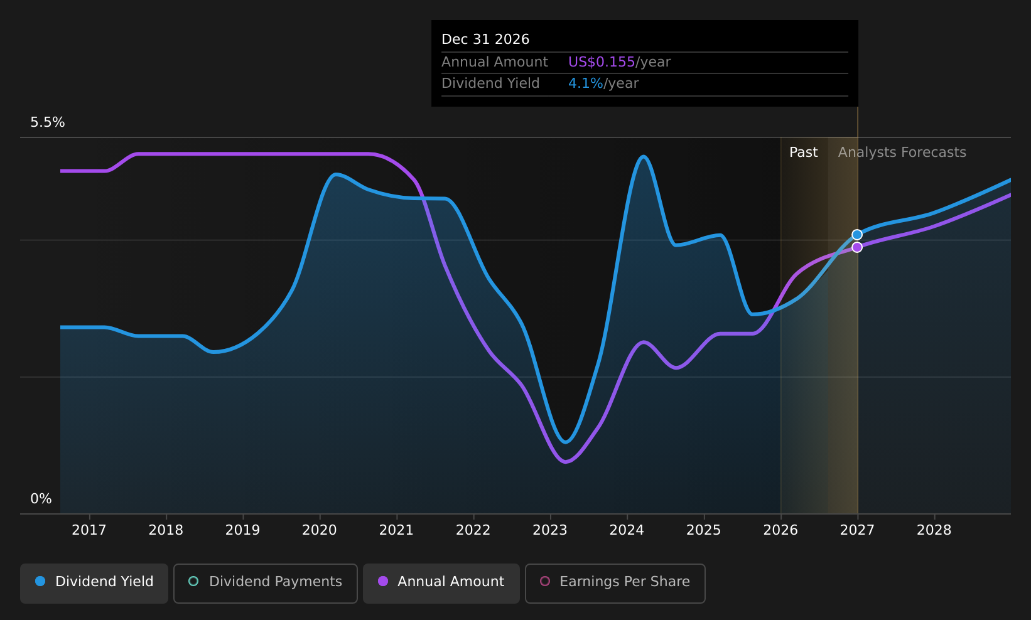Click the US$0.155 annual amount value

tap(602, 62)
